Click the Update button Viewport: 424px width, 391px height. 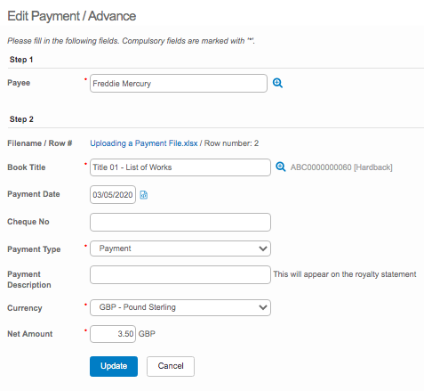pyautogui.click(x=114, y=366)
